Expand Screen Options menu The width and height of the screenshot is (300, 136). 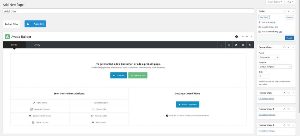[275, 2]
